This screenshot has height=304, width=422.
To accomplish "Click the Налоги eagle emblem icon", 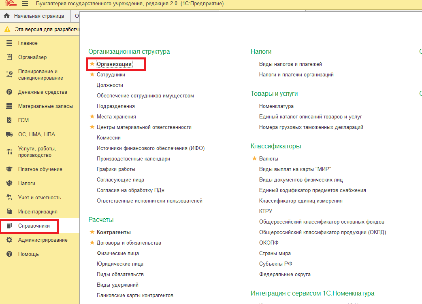I will pos(9,183).
